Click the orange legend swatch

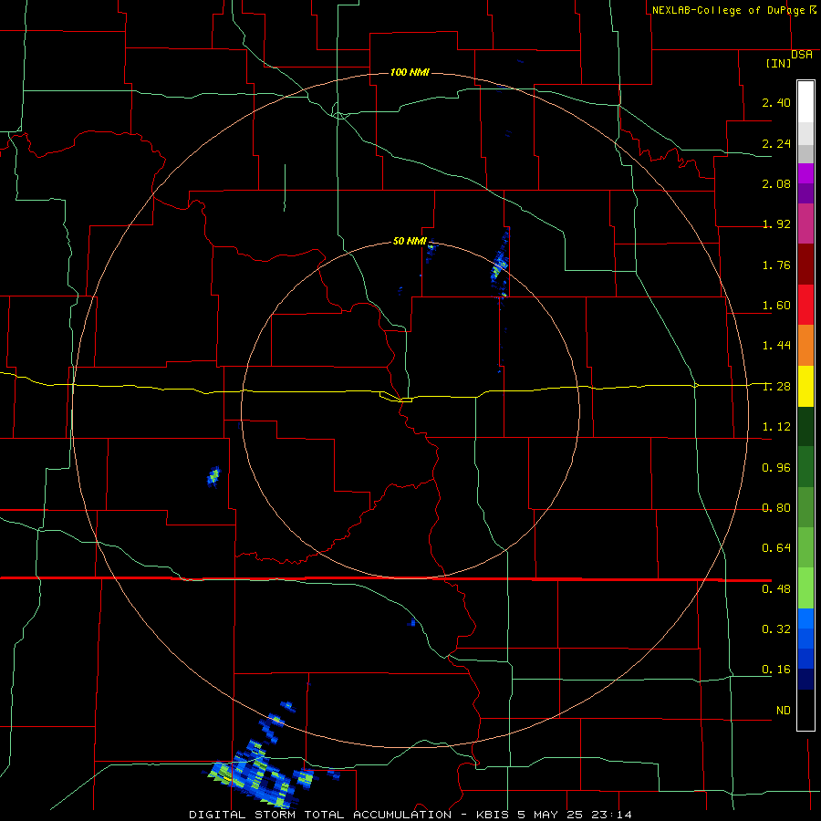(805, 346)
